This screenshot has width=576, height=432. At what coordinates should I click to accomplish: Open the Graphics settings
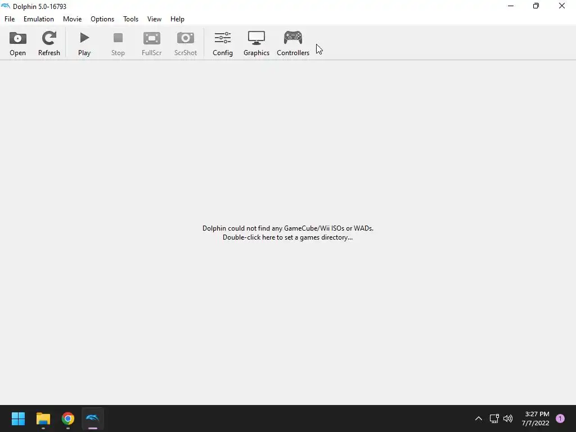click(256, 43)
